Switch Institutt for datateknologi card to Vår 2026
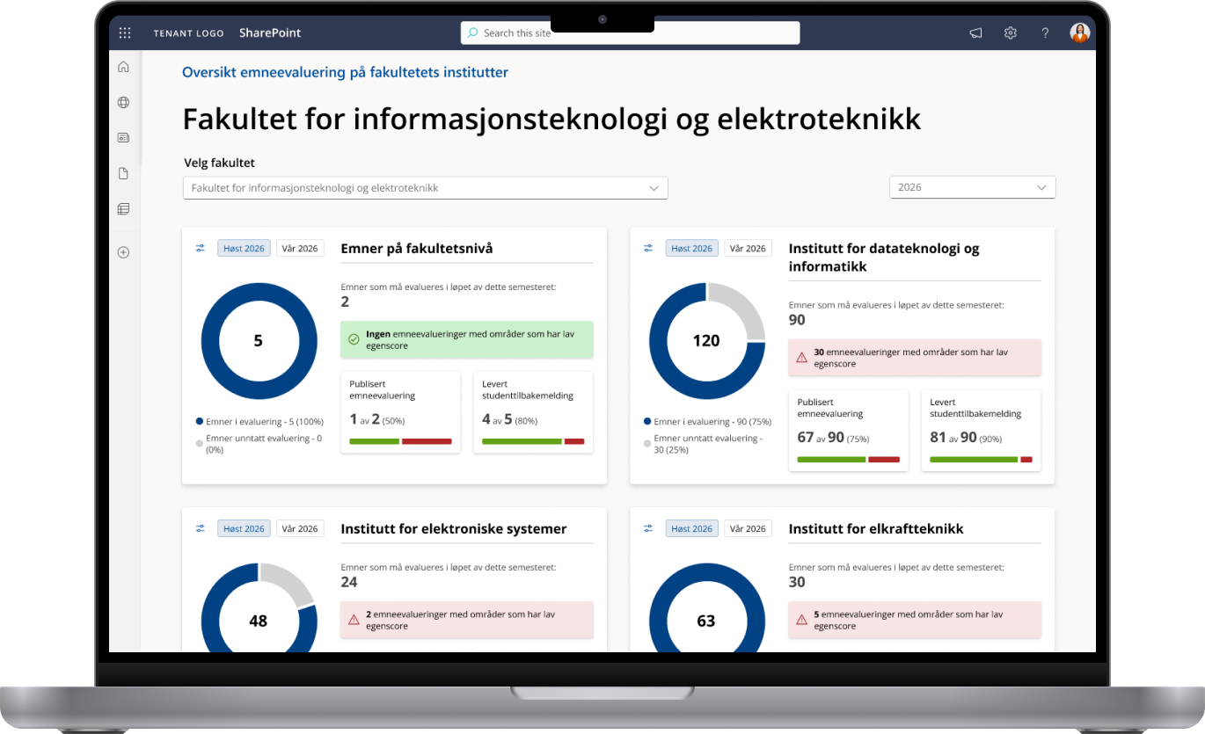1205x734 pixels. tap(747, 248)
